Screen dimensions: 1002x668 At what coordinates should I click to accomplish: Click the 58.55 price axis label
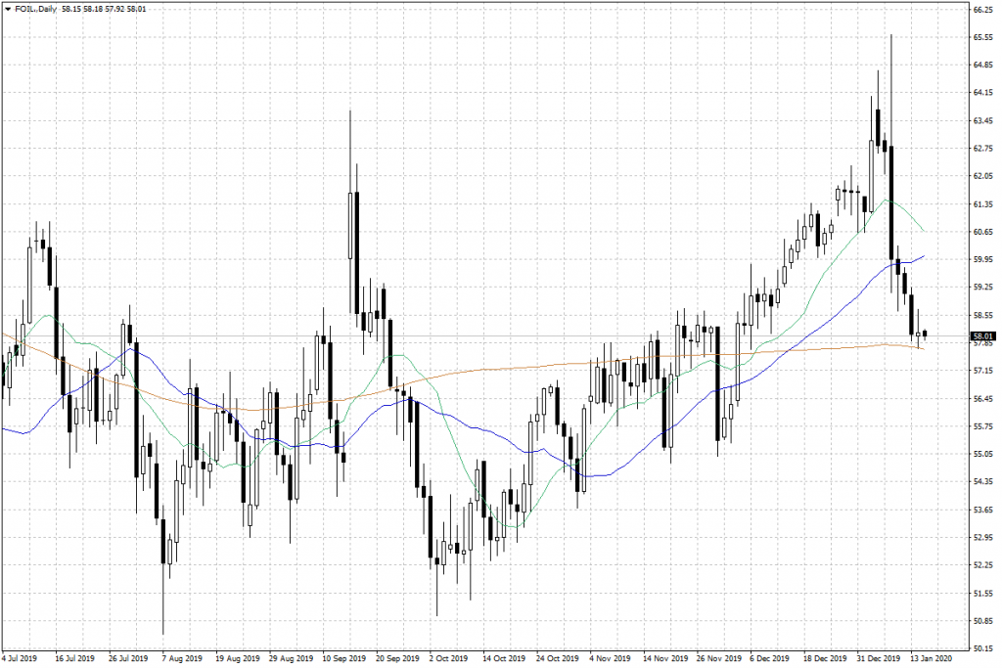click(982, 316)
